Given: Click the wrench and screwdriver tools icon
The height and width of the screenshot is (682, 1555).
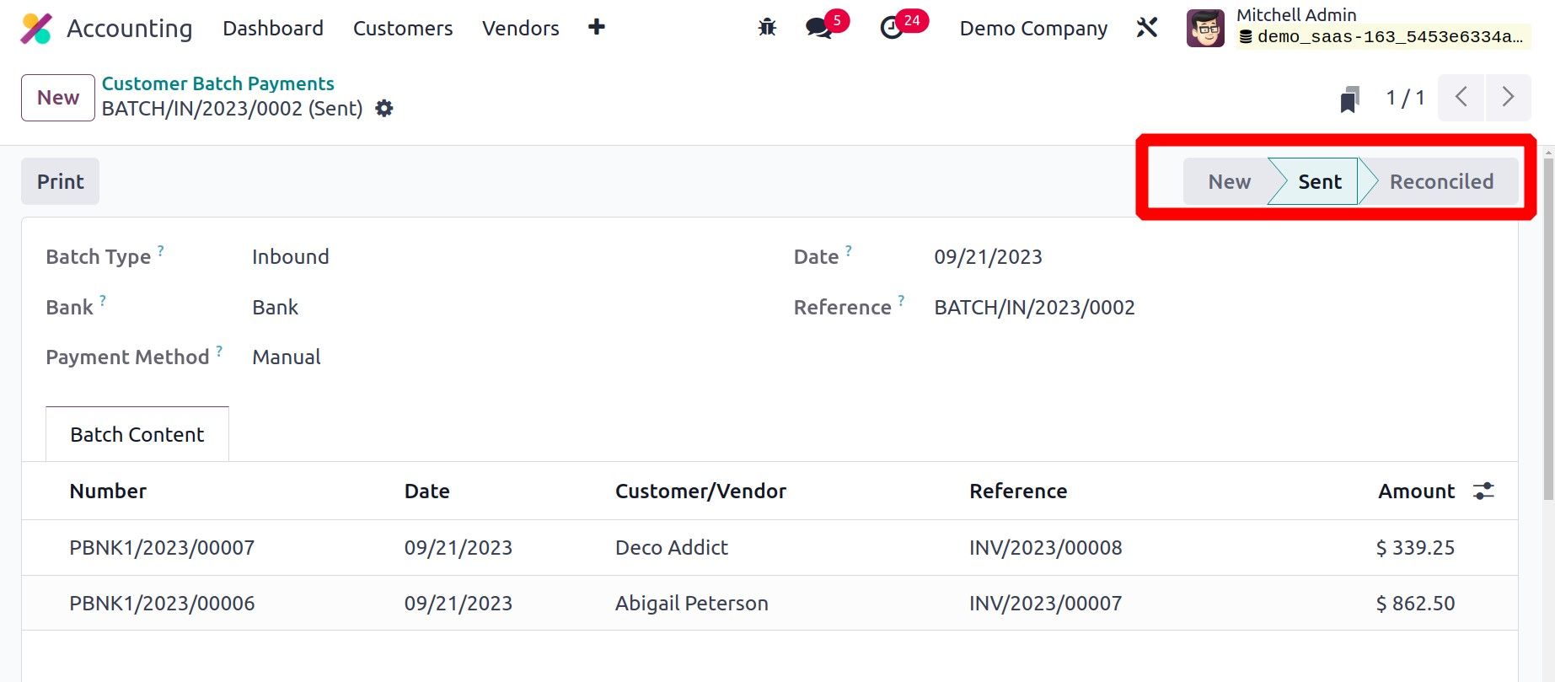Looking at the screenshot, I should click(1147, 28).
